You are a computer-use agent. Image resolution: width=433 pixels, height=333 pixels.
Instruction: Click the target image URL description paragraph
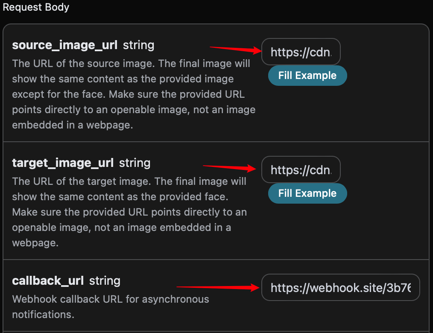pyautogui.click(x=129, y=212)
